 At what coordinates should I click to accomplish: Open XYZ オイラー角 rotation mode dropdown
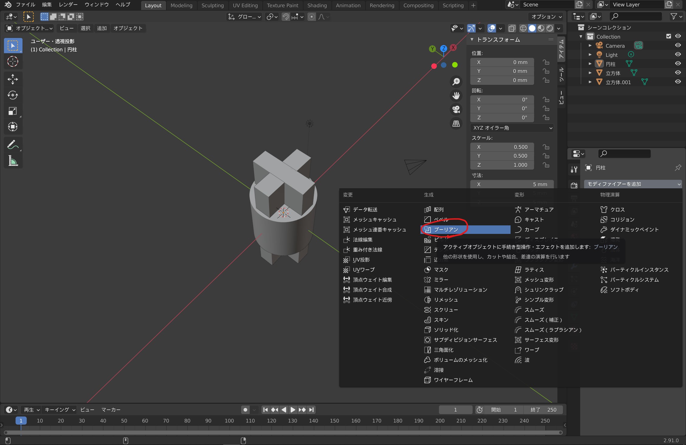click(x=512, y=128)
